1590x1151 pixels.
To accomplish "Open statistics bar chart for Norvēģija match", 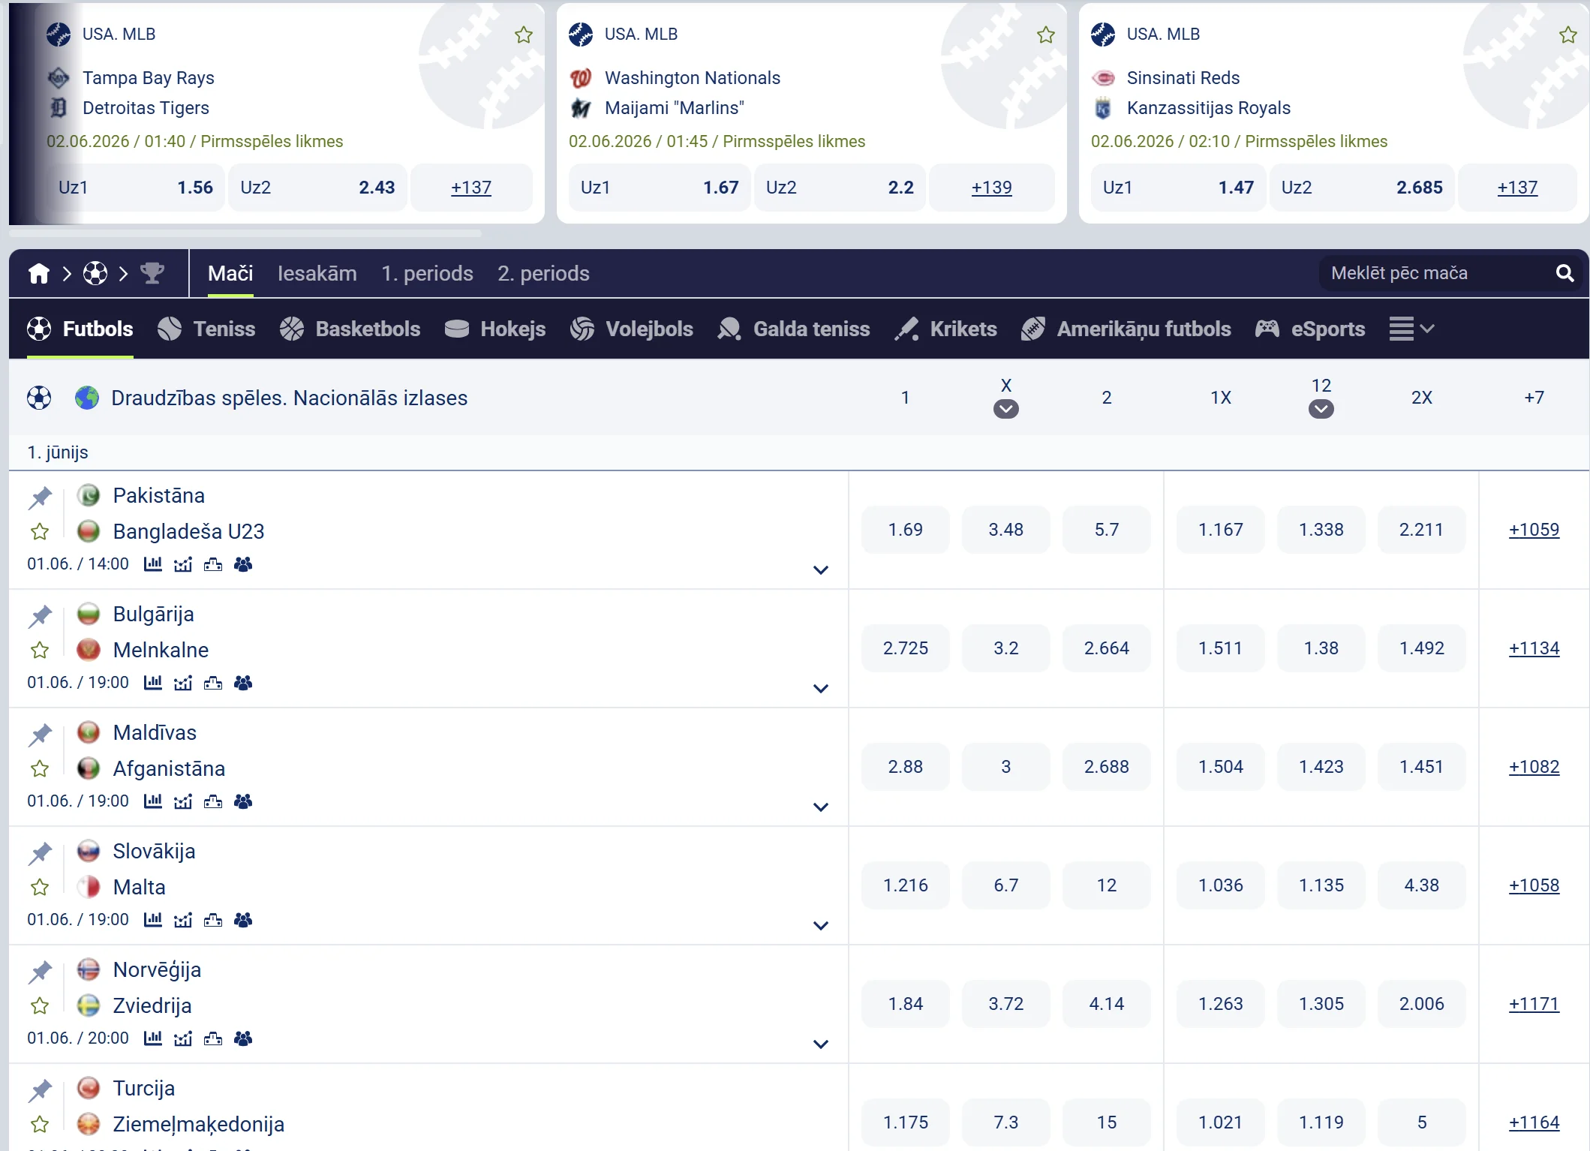I will (153, 1038).
